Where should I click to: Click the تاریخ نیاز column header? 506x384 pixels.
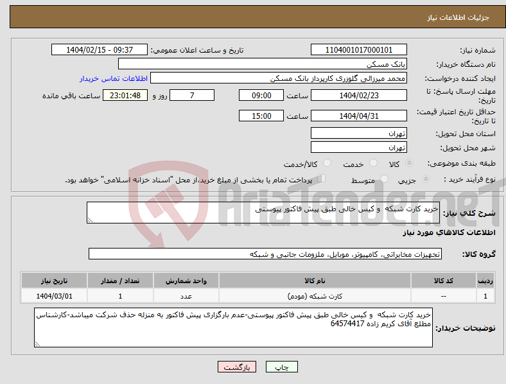54,281
